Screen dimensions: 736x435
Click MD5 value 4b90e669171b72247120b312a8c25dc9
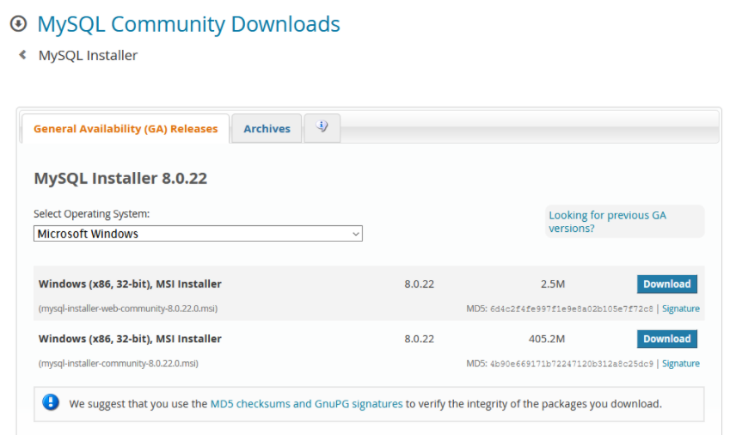(571, 364)
